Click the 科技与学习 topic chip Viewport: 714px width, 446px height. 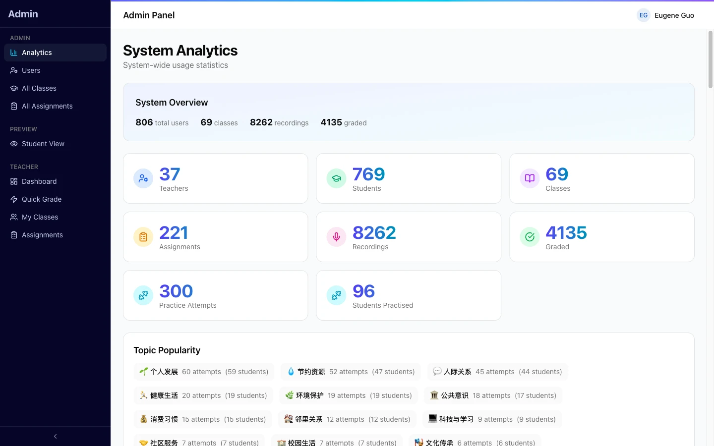click(492, 419)
